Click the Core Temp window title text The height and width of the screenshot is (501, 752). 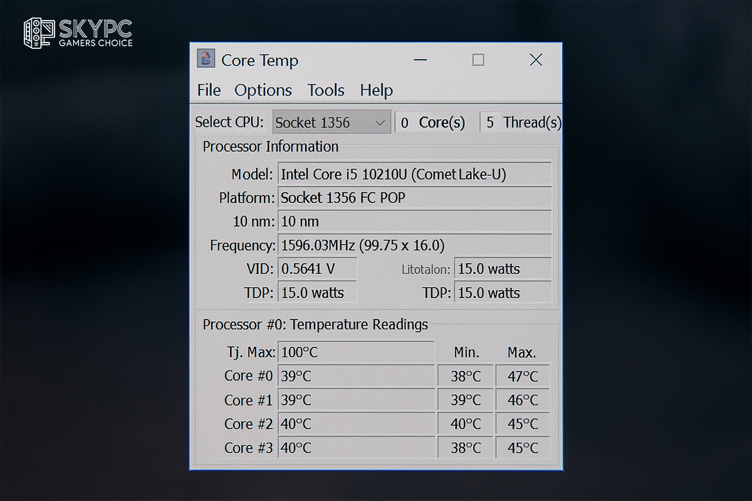[x=259, y=60]
